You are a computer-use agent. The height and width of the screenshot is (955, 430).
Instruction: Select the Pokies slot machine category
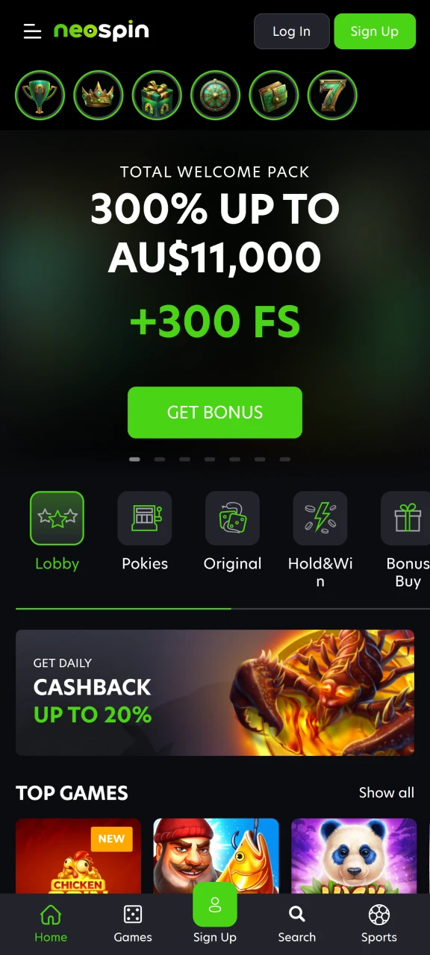click(x=145, y=532)
